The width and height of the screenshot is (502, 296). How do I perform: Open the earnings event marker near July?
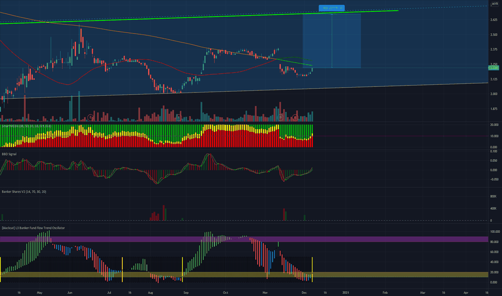point(90,117)
